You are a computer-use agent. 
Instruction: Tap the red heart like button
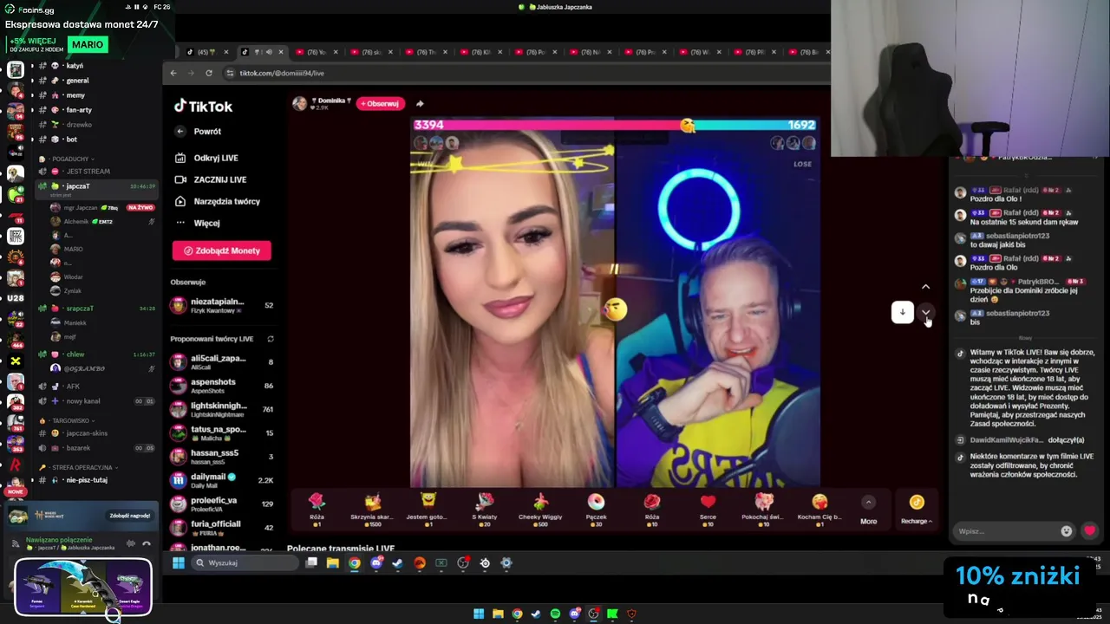[1090, 531]
